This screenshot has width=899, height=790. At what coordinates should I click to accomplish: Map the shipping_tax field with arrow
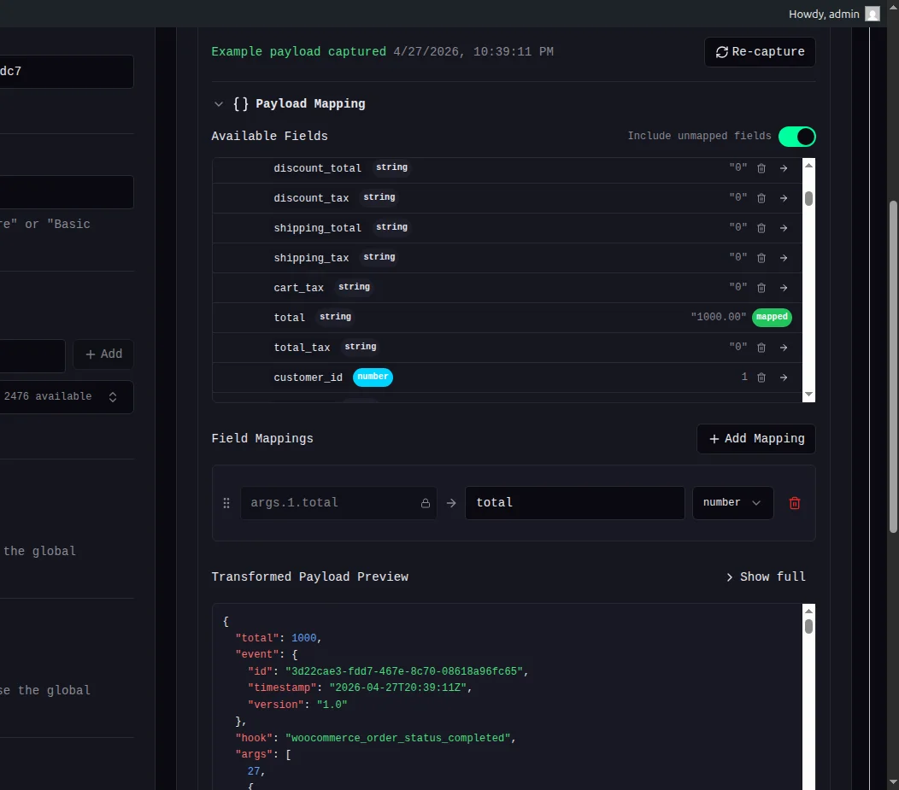[x=784, y=258]
